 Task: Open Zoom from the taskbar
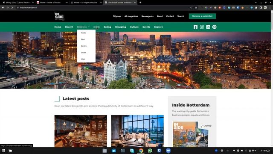[x=168, y=151]
